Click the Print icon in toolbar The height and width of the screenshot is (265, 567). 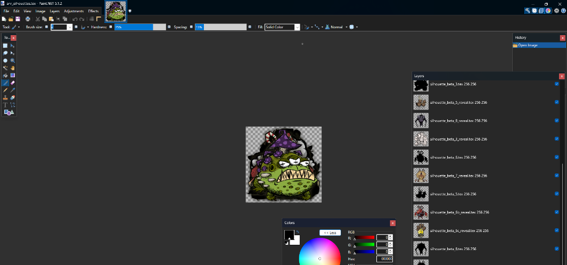28,19
